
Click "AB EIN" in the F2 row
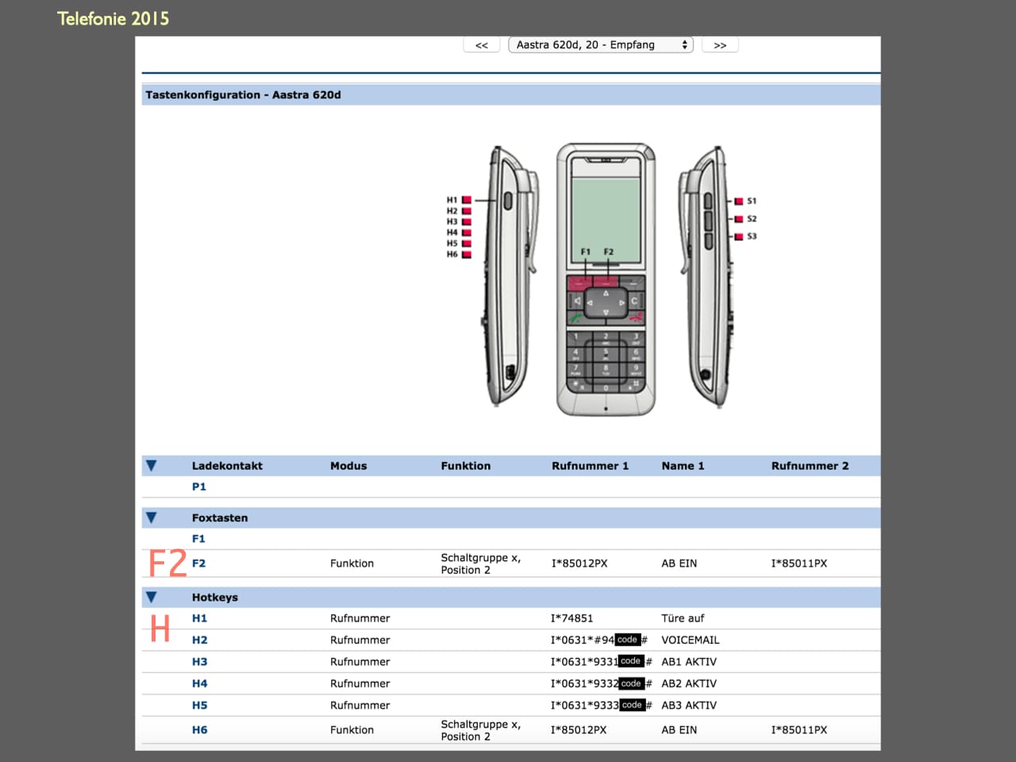[679, 564]
